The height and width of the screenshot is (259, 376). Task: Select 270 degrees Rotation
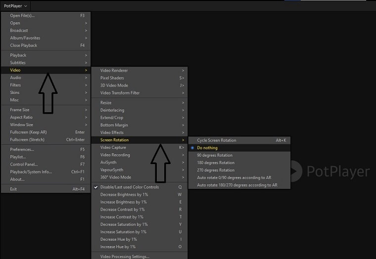coord(239,170)
